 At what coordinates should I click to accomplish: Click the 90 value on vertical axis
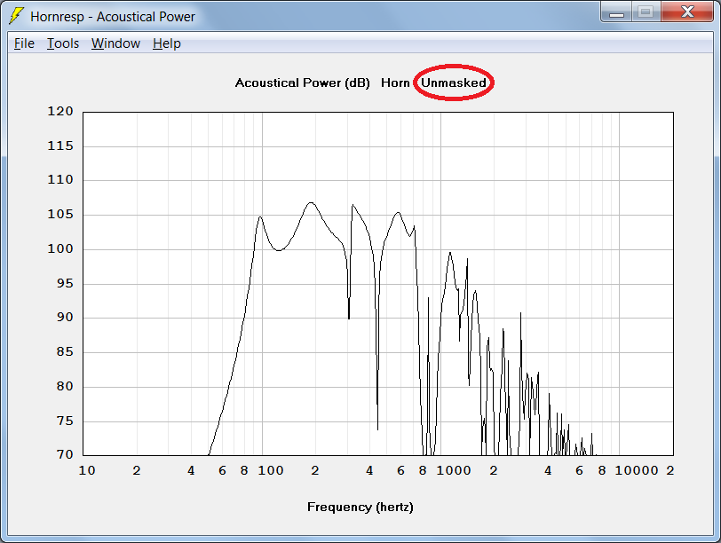[65, 317]
